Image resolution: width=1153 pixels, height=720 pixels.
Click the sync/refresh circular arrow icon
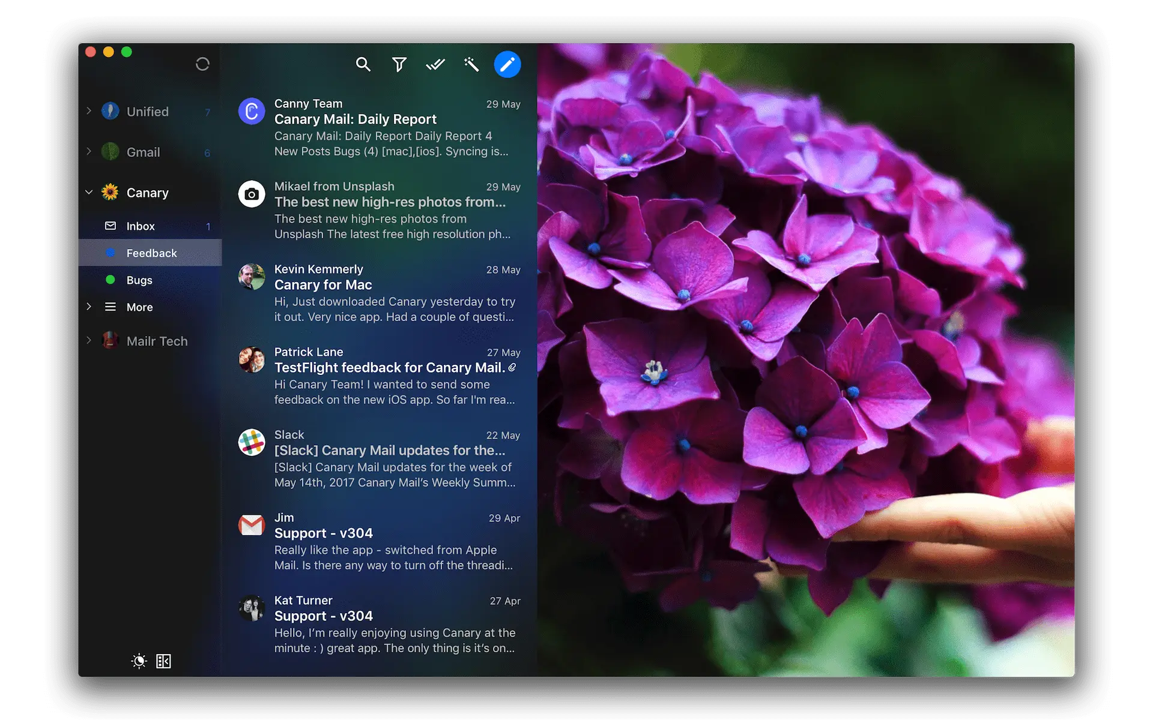(202, 64)
